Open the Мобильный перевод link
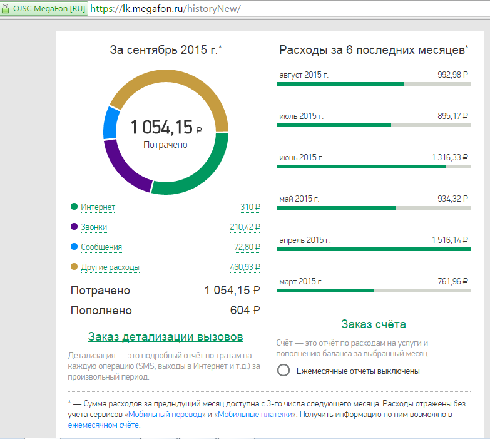490x439 pixels. pos(165,415)
